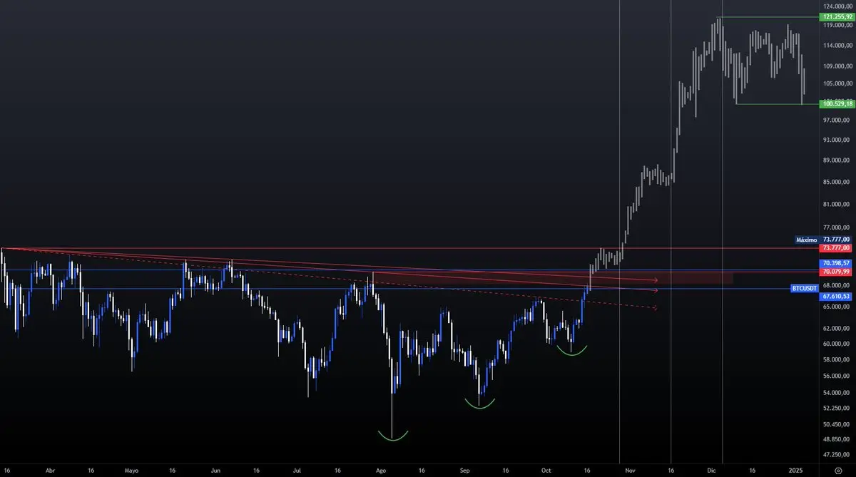
Task: Click the 93.000,00 price axis value
Action: (837, 139)
